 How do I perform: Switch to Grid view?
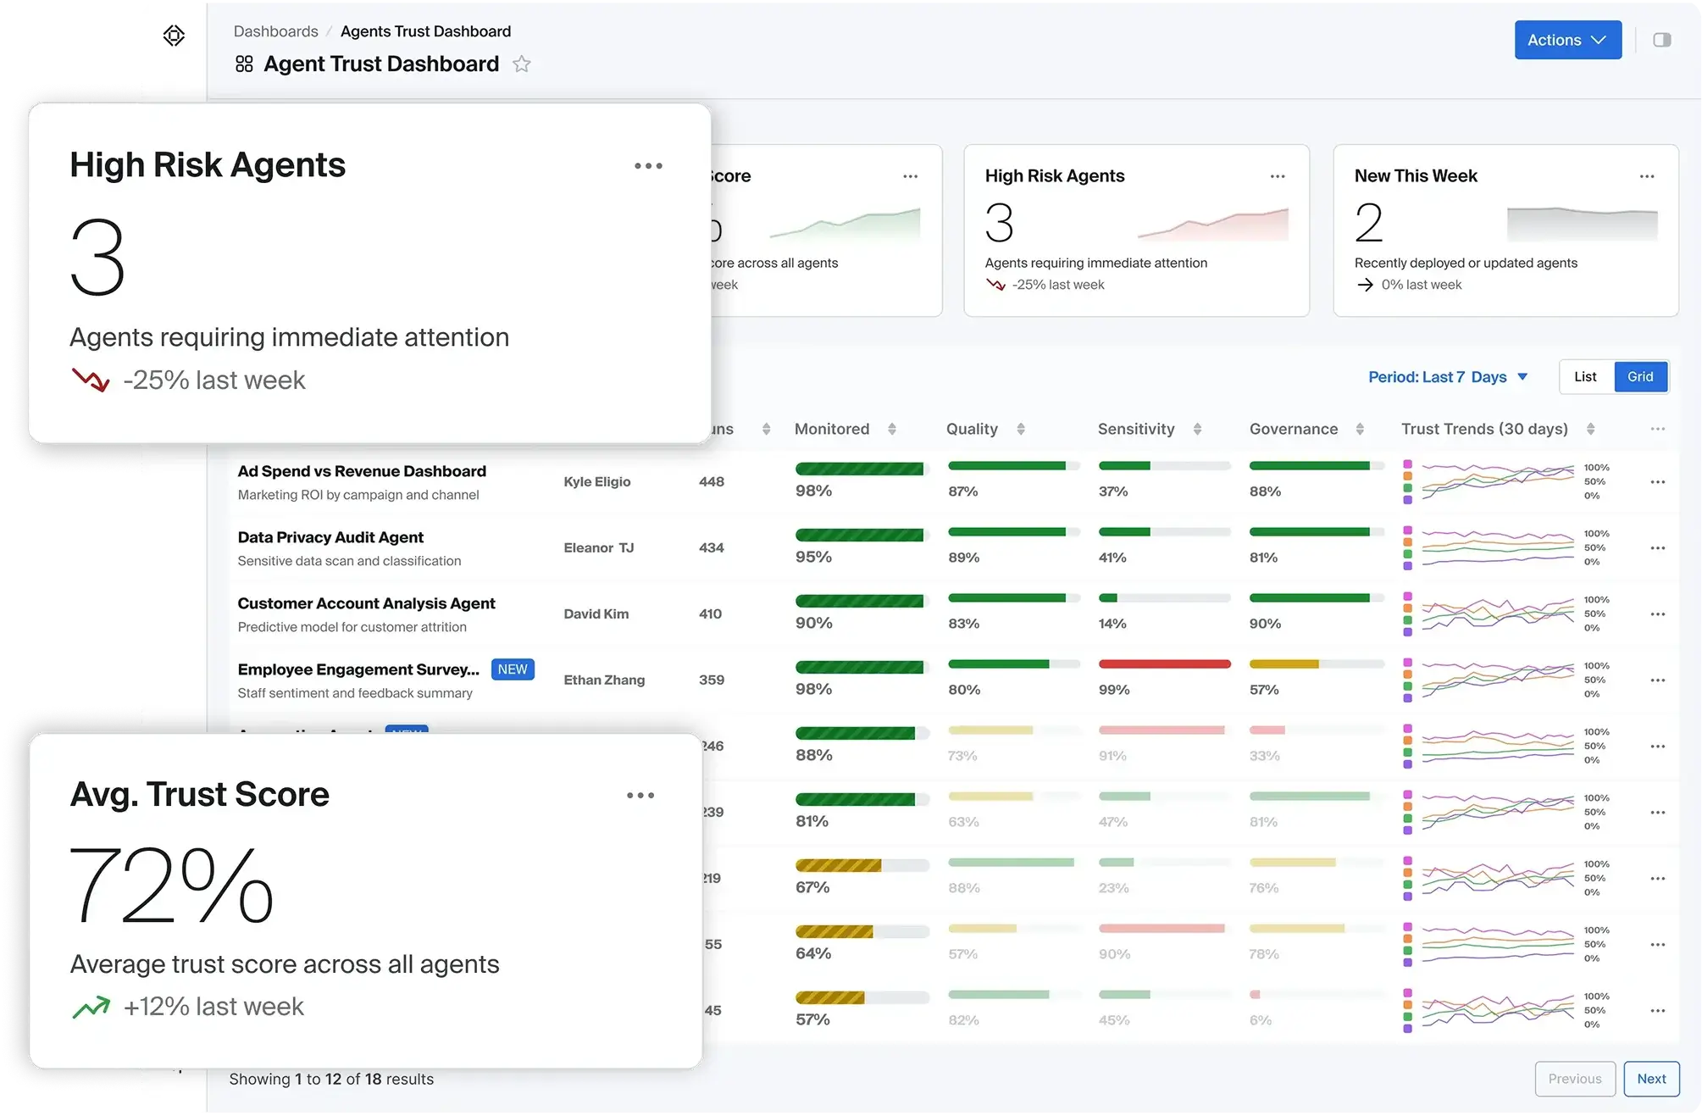[x=1640, y=377]
